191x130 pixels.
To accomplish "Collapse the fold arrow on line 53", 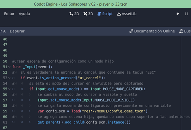I will (10, 78).
